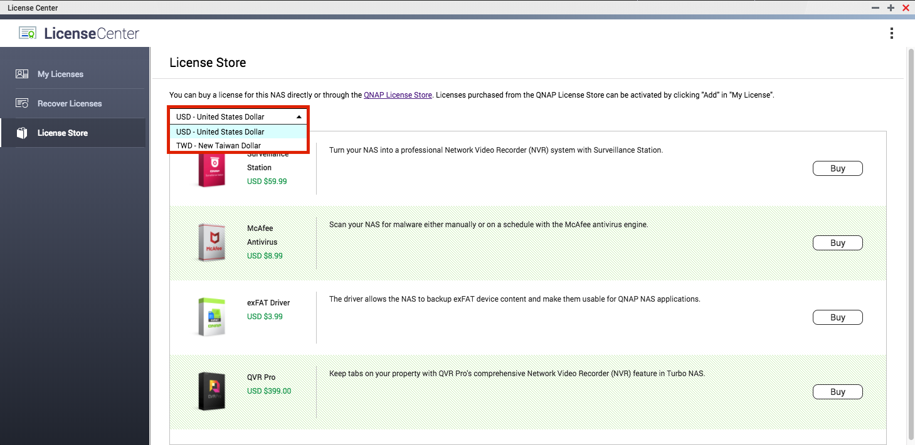Click the QVR Pro property monitoring description
915x445 pixels.
(x=517, y=374)
